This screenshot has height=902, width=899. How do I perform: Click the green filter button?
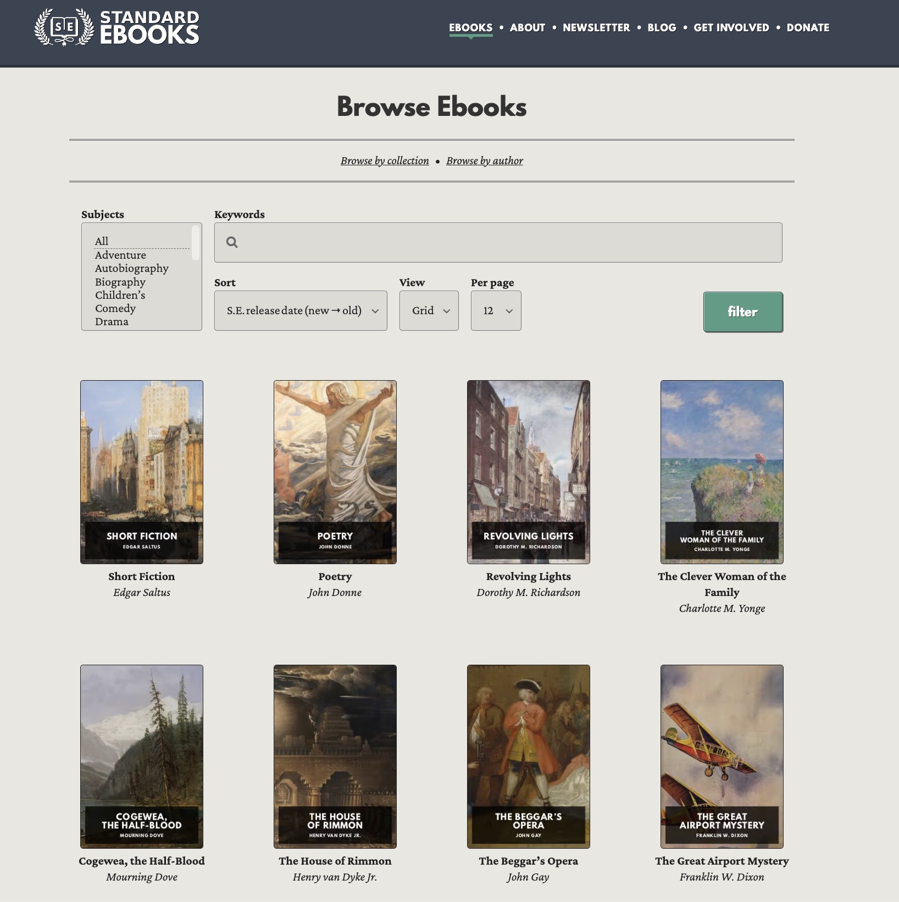743,312
